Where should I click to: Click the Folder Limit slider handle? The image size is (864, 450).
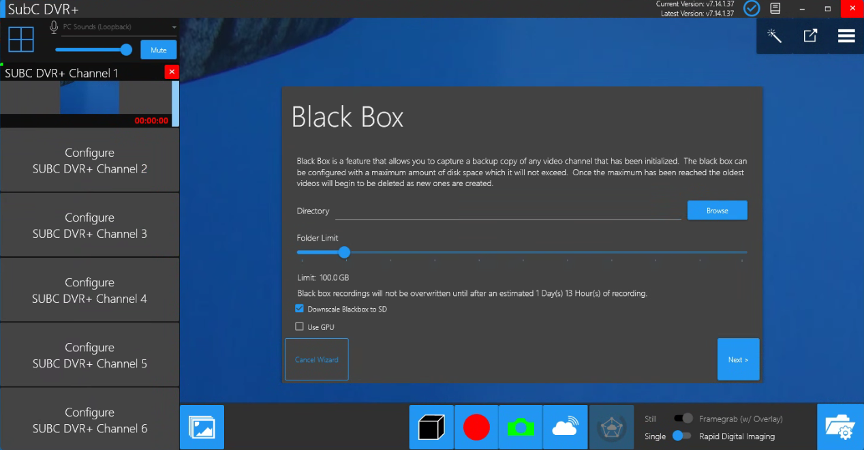coord(344,252)
